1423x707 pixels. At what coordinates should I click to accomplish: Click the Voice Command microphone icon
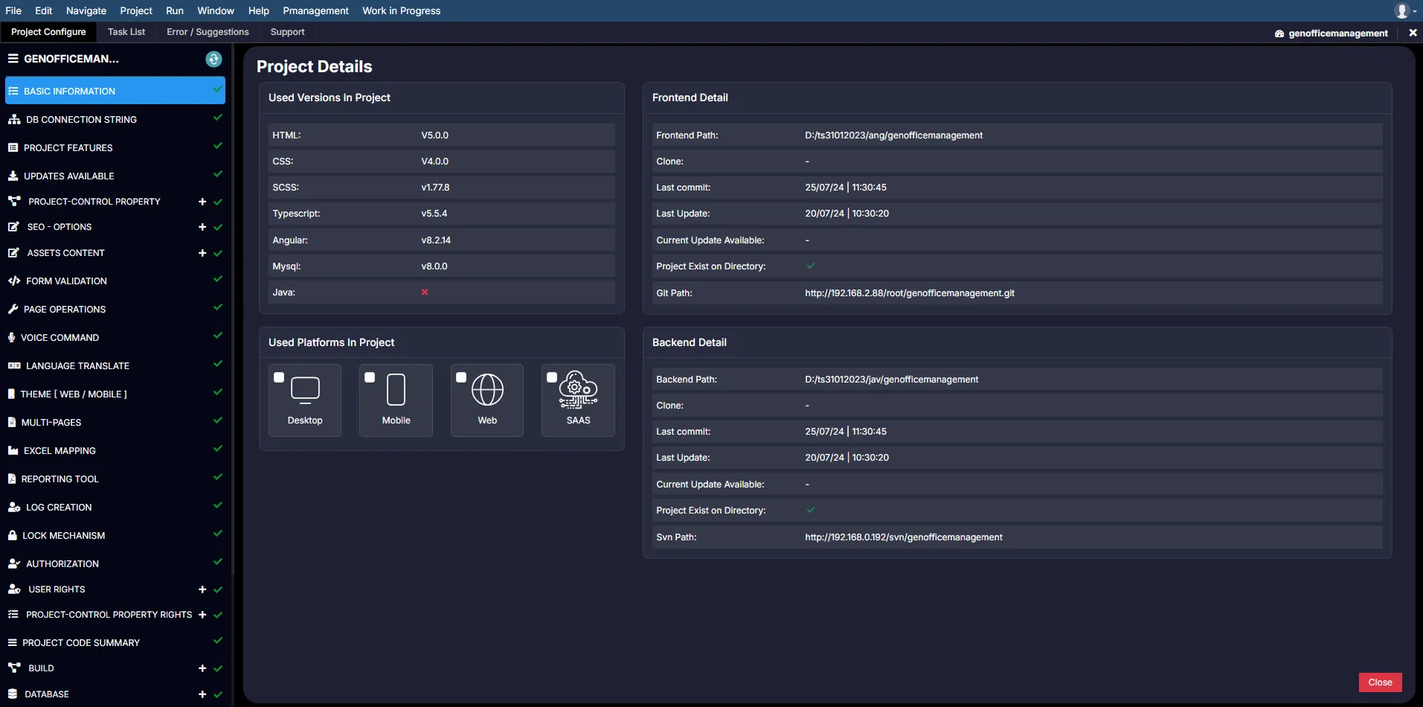click(x=11, y=338)
